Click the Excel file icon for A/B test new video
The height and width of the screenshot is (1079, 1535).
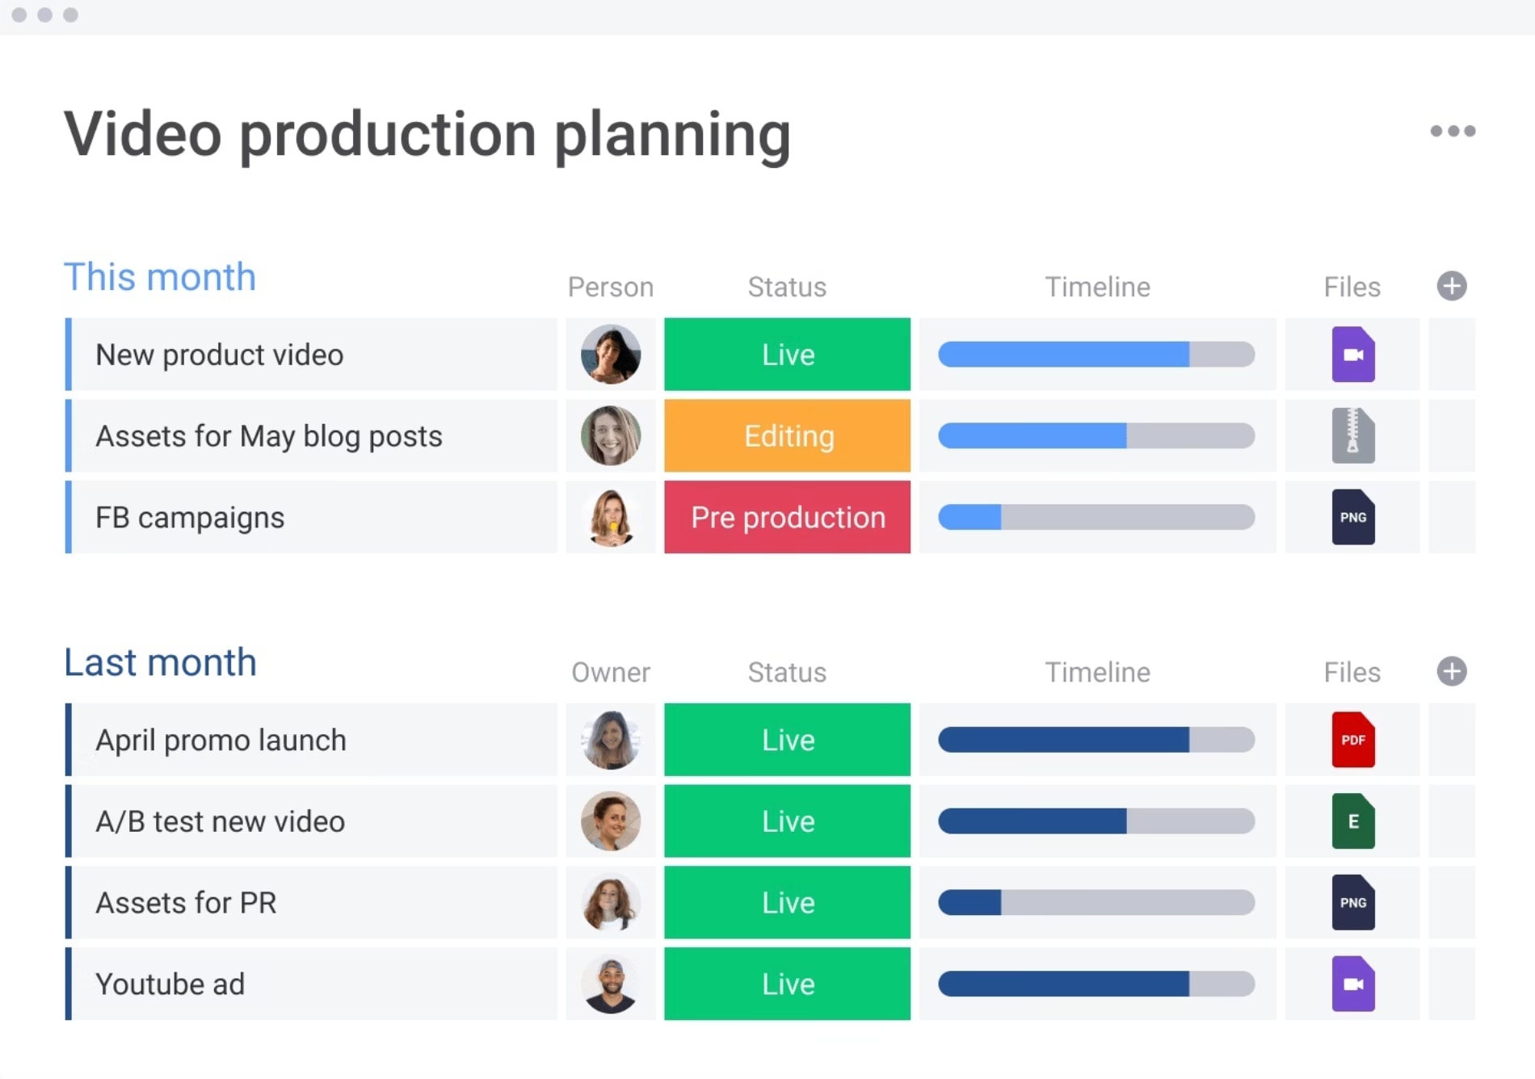point(1352,821)
